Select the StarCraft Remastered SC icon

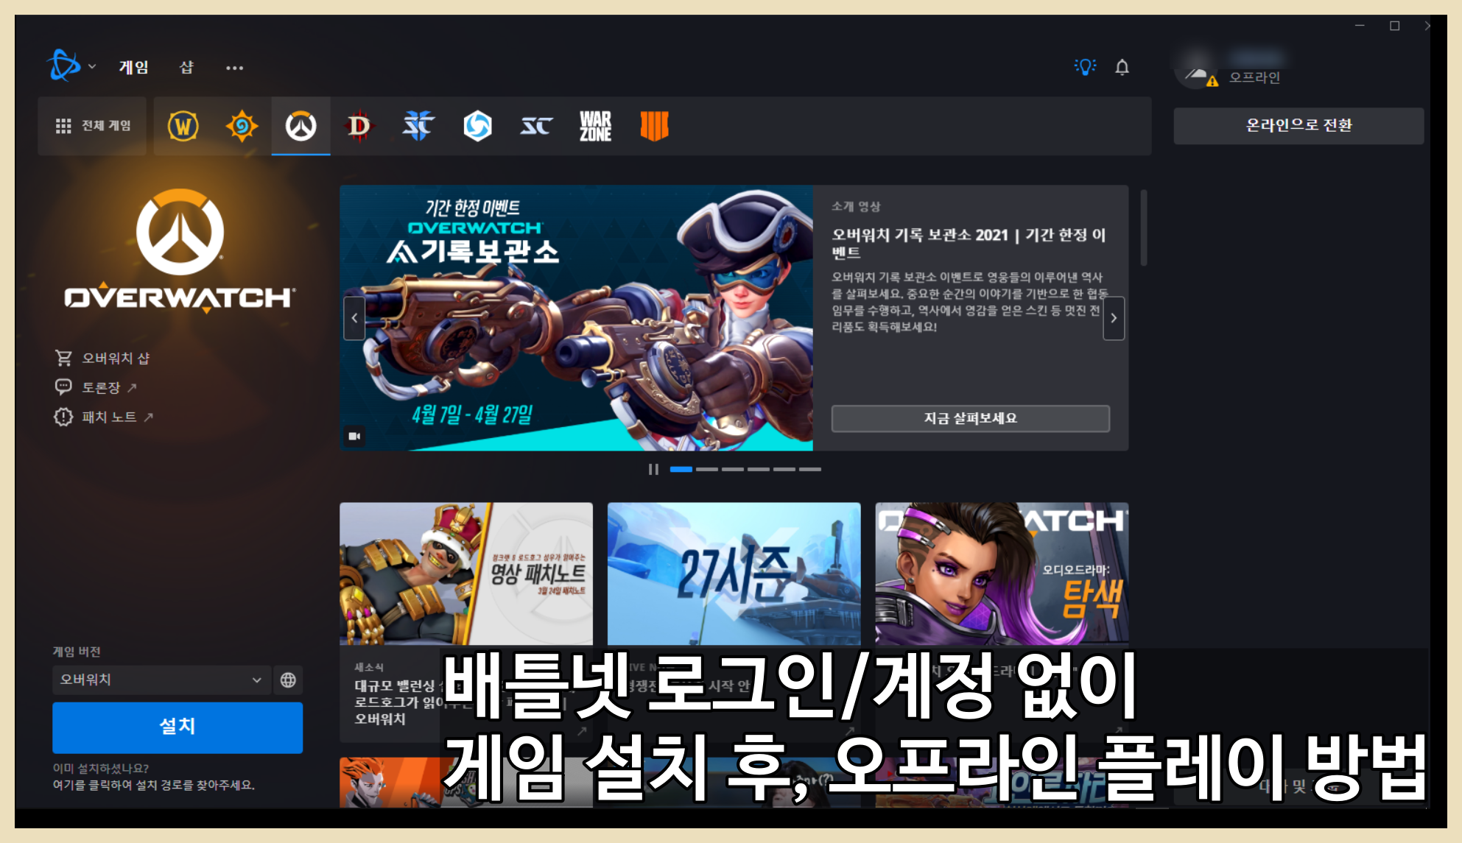[536, 126]
